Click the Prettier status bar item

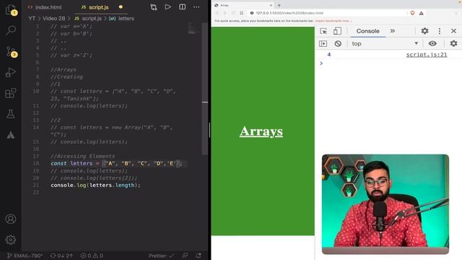[x=162, y=256]
